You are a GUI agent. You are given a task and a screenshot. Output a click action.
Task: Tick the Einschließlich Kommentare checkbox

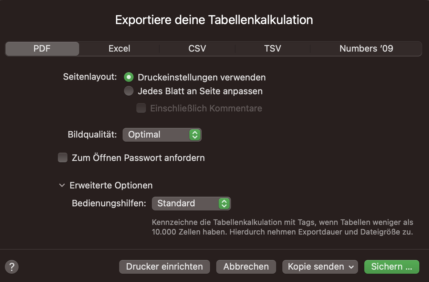pos(141,108)
